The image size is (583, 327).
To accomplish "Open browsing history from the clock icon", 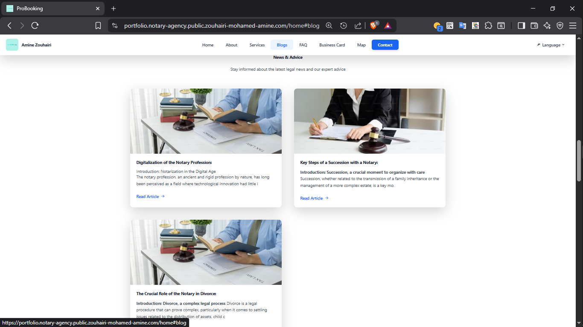I will pyautogui.click(x=344, y=26).
